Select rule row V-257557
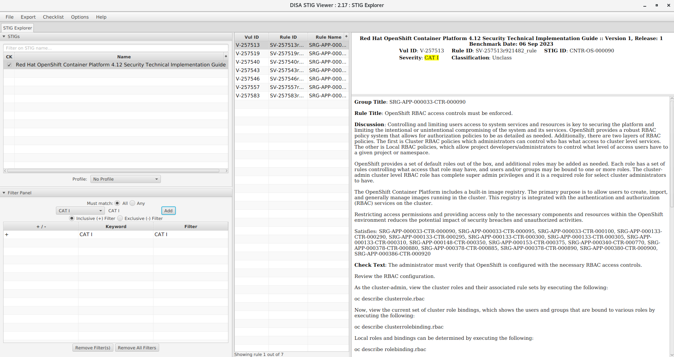The image size is (674, 357). [291, 87]
